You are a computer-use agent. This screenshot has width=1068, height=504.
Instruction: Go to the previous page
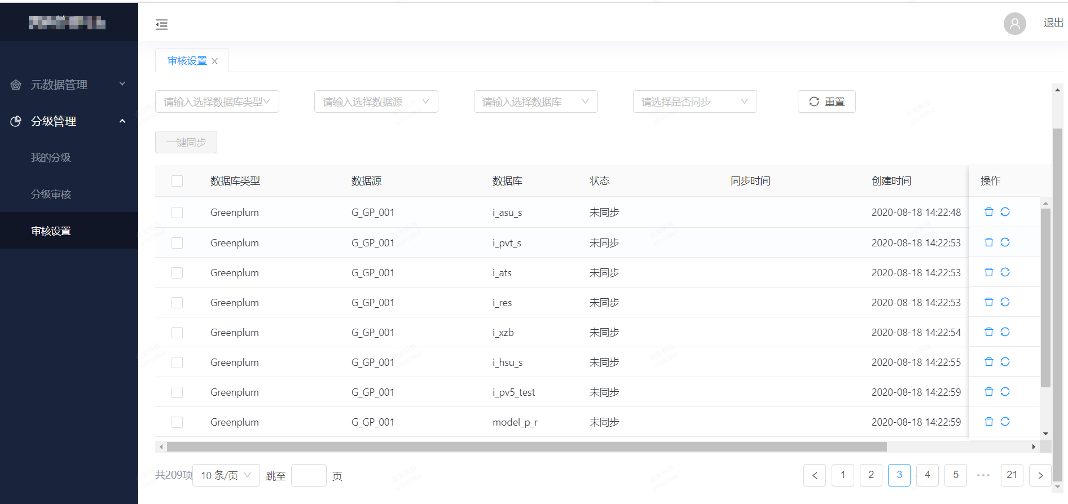pos(815,475)
